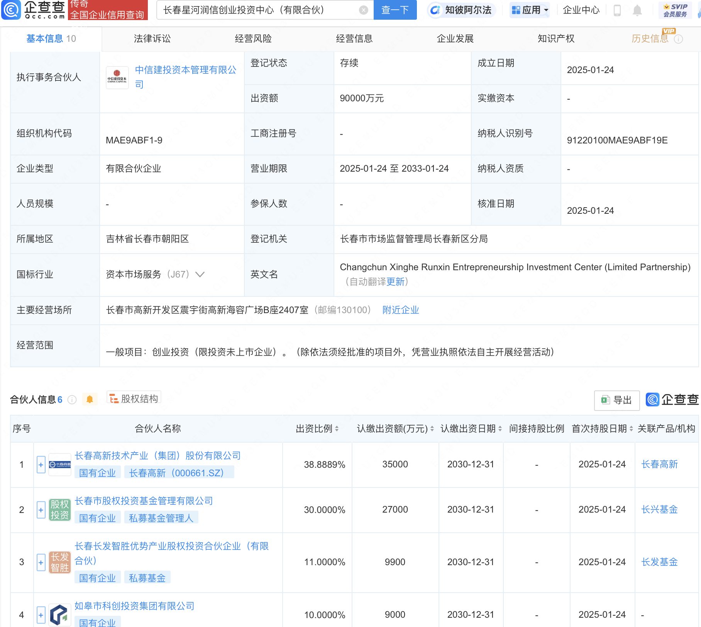This screenshot has height=627, width=701.
Task: Expand row for 长春高新技术产业 partner
Action: pos(41,465)
